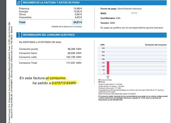Screen dimensions: 171x123
Task: Click the kWh axis unit label
Action: [x=102, y=45]
